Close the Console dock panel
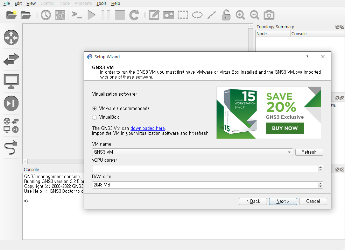345x250 pixels. (342, 169)
